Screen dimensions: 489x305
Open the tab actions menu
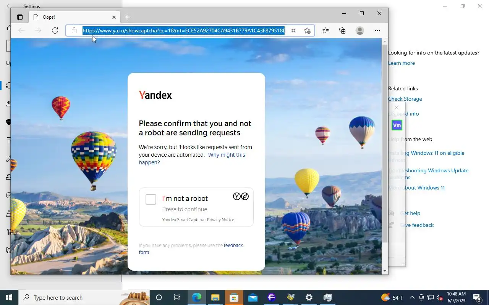pos(20,17)
